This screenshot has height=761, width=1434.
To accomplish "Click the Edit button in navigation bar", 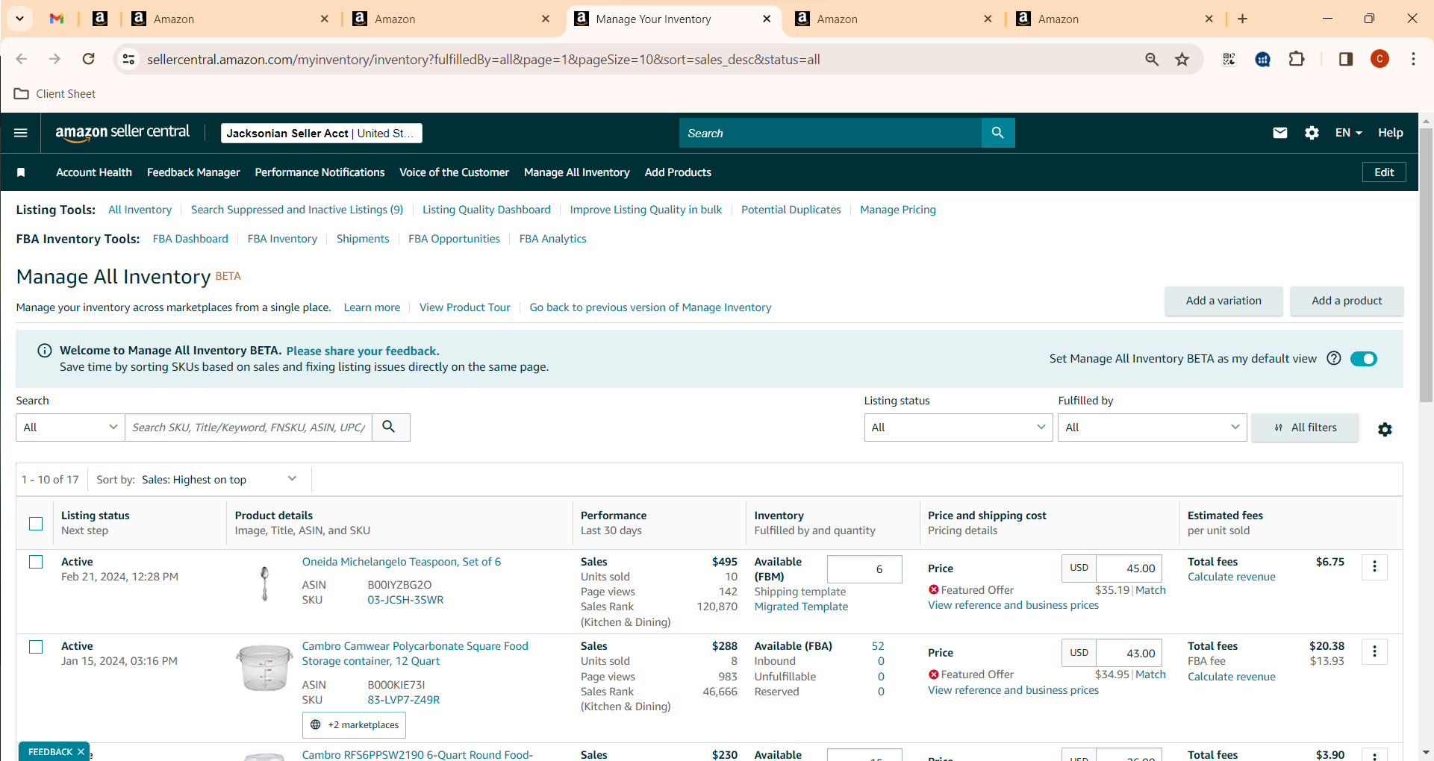I will 1384,172.
